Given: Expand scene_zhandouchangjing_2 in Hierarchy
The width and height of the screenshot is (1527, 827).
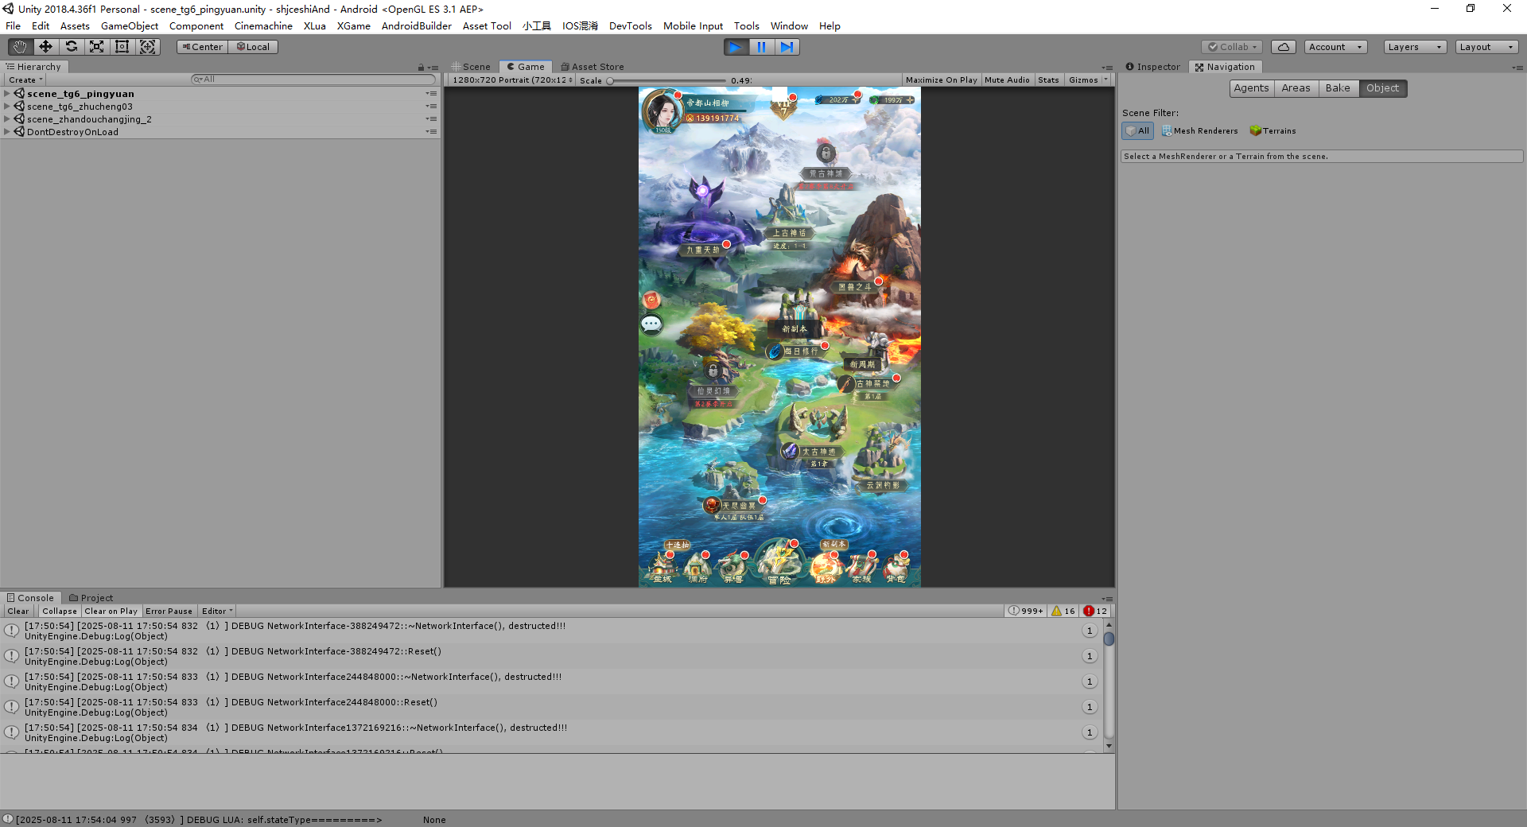Looking at the screenshot, I should (7, 119).
